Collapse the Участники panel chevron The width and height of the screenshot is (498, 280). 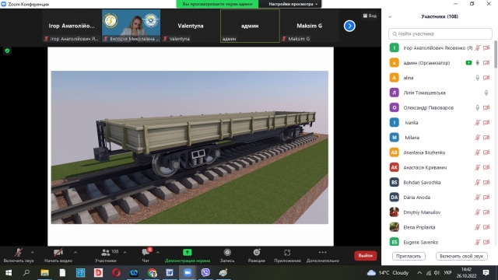coord(390,17)
